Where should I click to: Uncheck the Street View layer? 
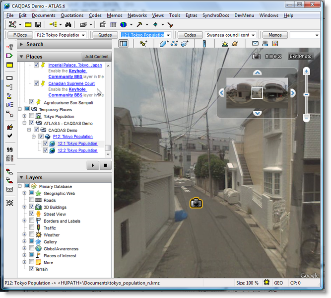point(32,214)
